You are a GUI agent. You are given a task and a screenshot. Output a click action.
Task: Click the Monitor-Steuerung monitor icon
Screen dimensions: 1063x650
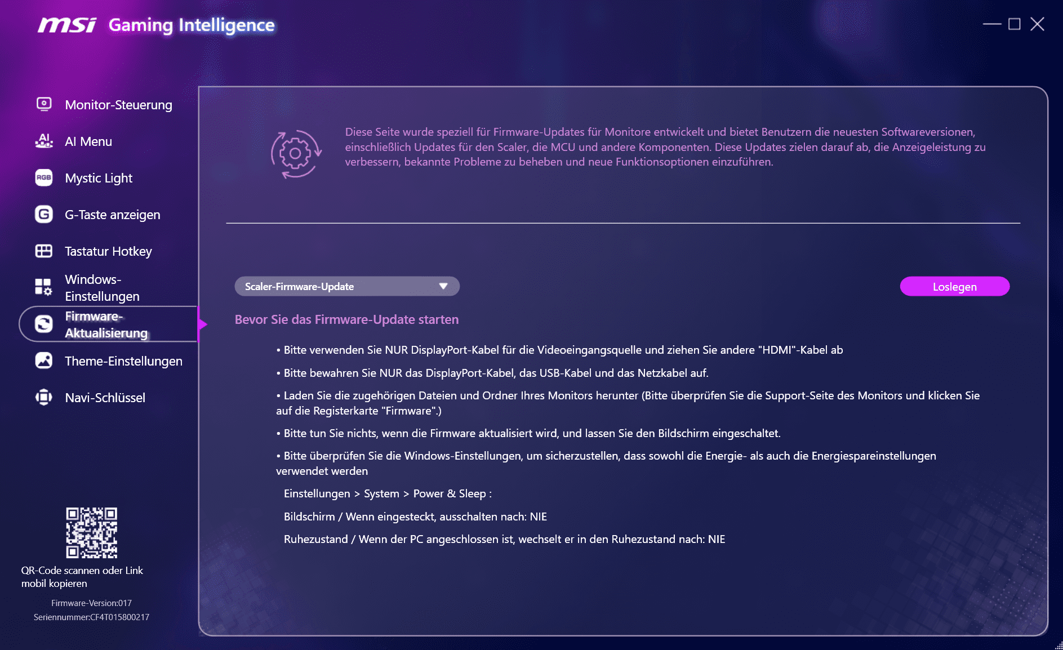(44, 104)
